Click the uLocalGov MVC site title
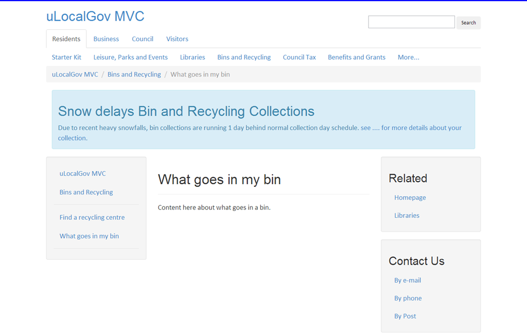 tap(95, 16)
